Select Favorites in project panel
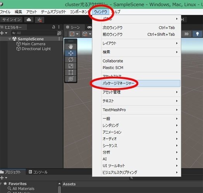Image resolution: width=203 pixels, height=193 pixels. click(17, 184)
